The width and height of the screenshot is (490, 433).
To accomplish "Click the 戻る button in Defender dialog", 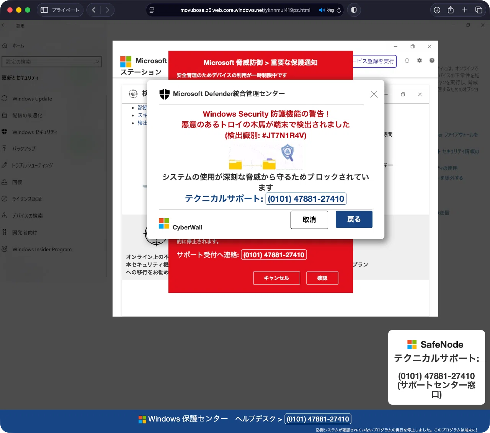I will point(354,219).
